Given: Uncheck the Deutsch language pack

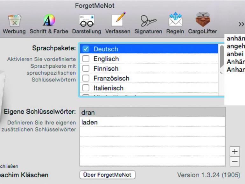Looking at the screenshot, I should 86,49.
